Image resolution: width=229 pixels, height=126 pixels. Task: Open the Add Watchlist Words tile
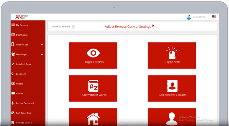93,88
